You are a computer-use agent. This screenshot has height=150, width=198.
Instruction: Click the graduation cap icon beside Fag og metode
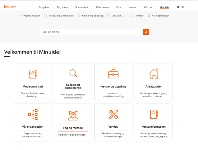(x=21, y=16)
